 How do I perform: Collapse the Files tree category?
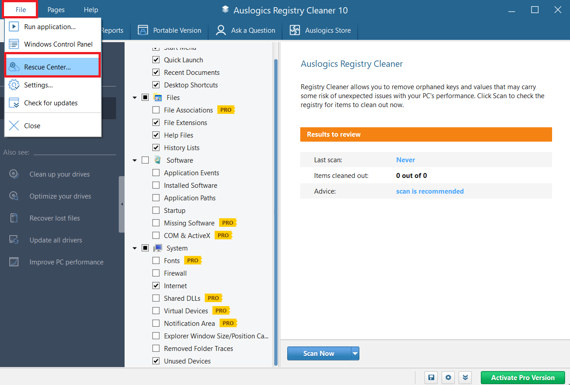[x=135, y=98]
